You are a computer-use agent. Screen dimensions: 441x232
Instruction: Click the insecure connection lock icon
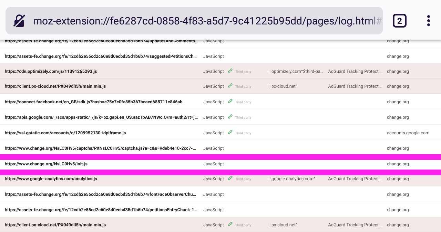click(x=19, y=21)
